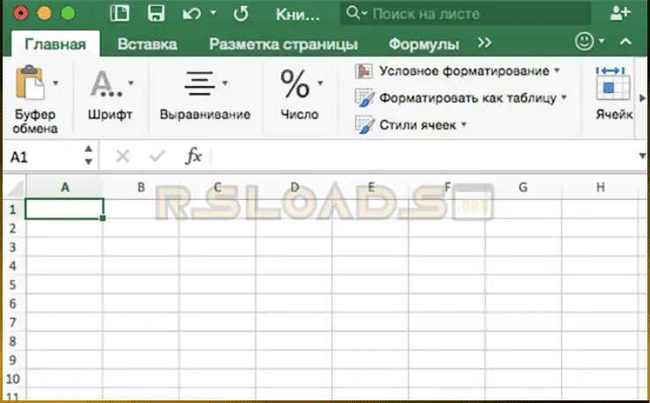Click the sidebar layout icon in title bar
This screenshot has width=650, height=403.
[x=120, y=13]
